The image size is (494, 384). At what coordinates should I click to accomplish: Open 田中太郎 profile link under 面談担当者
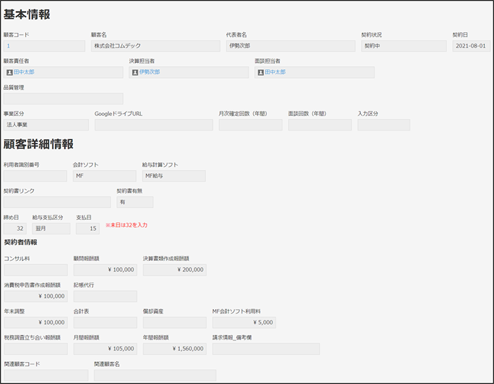tap(275, 72)
